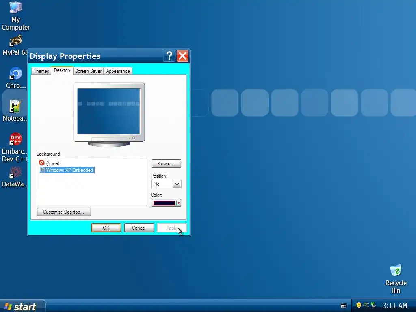Click the keyboard icon on the taskbar
This screenshot has height=312, width=416.
344,305
